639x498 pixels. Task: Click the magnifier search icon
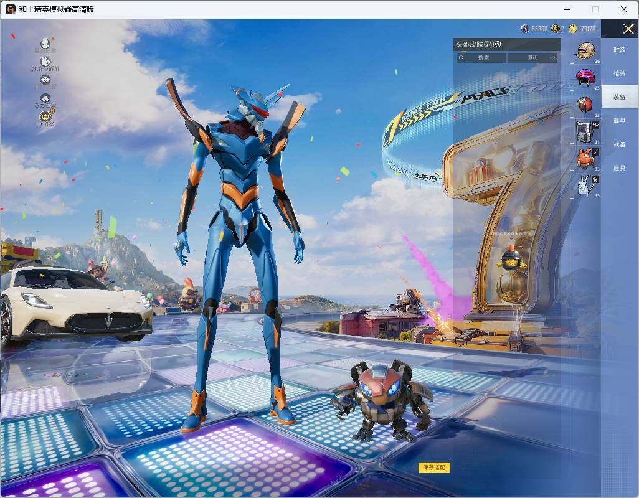pyautogui.click(x=462, y=58)
